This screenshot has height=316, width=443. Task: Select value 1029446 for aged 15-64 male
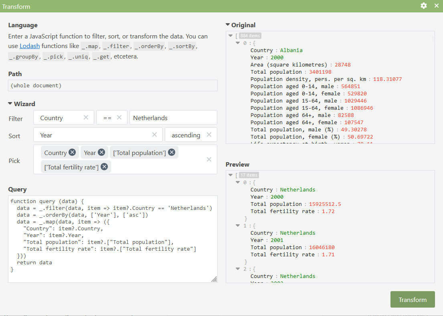356,101
